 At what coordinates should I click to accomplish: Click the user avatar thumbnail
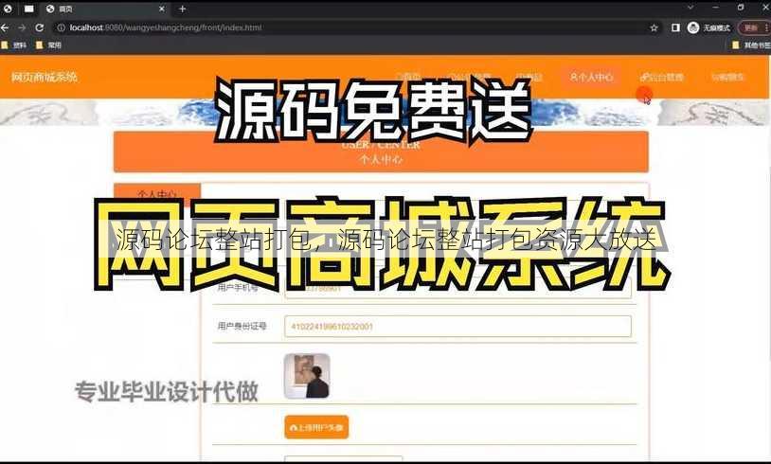tap(307, 376)
